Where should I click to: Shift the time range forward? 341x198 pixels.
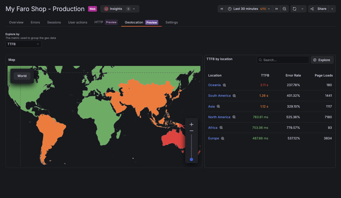pyautogui.click(x=276, y=9)
